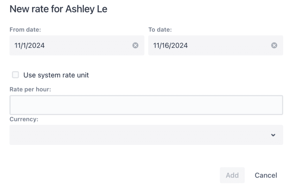This screenshot has height=192, width=295.
Task: Toggle via the 'Use system rate unit' label text
Action: 56,75
